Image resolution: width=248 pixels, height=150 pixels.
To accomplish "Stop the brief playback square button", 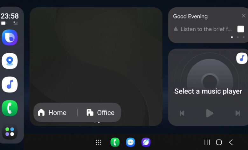I will [241, 29].
